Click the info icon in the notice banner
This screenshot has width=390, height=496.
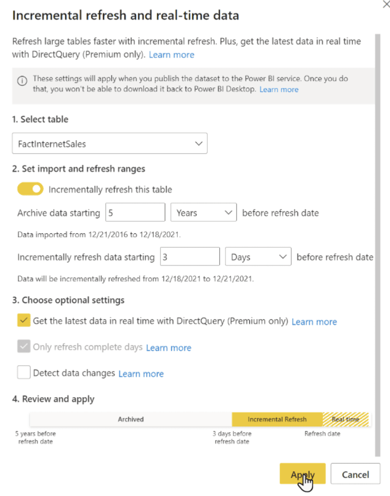[x=22, y=81]
